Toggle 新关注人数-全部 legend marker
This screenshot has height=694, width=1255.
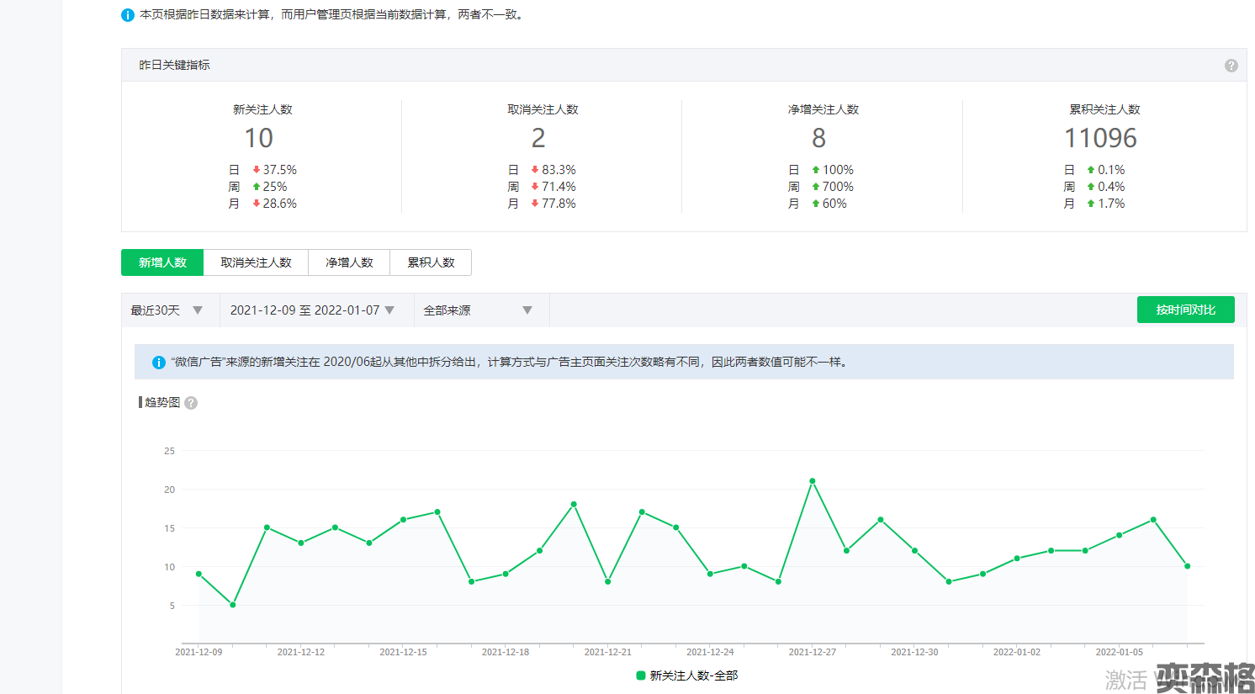pyautogui.click(x=641, y=675)
